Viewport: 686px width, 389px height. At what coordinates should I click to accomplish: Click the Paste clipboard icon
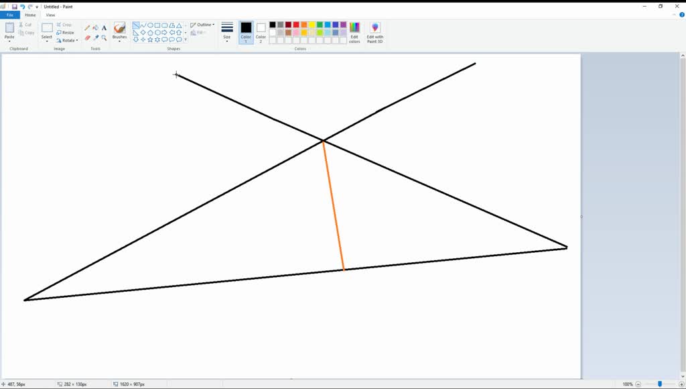pyautogui.click(x=9, y=28)
